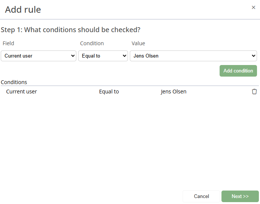Select Equal to text in Conditions list
260x204 pixels.
click(109, 92)
